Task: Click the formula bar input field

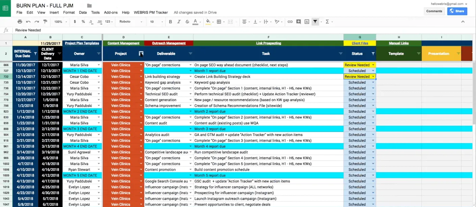Action: pos(236,30)
